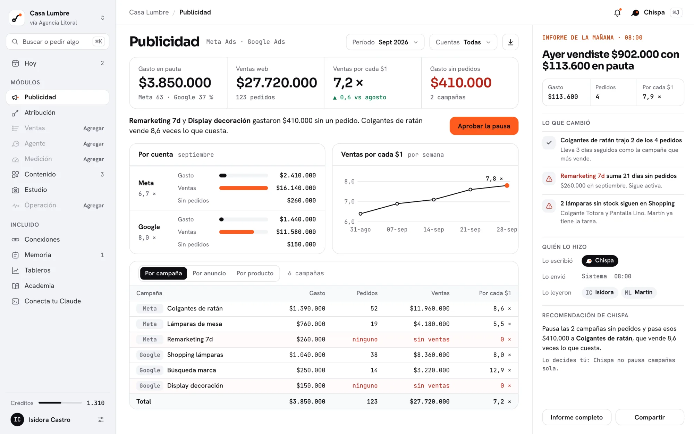Open the Cuentas Todas dropdown
The width and height of the screenshot is (694, 434).
point(463,42)
